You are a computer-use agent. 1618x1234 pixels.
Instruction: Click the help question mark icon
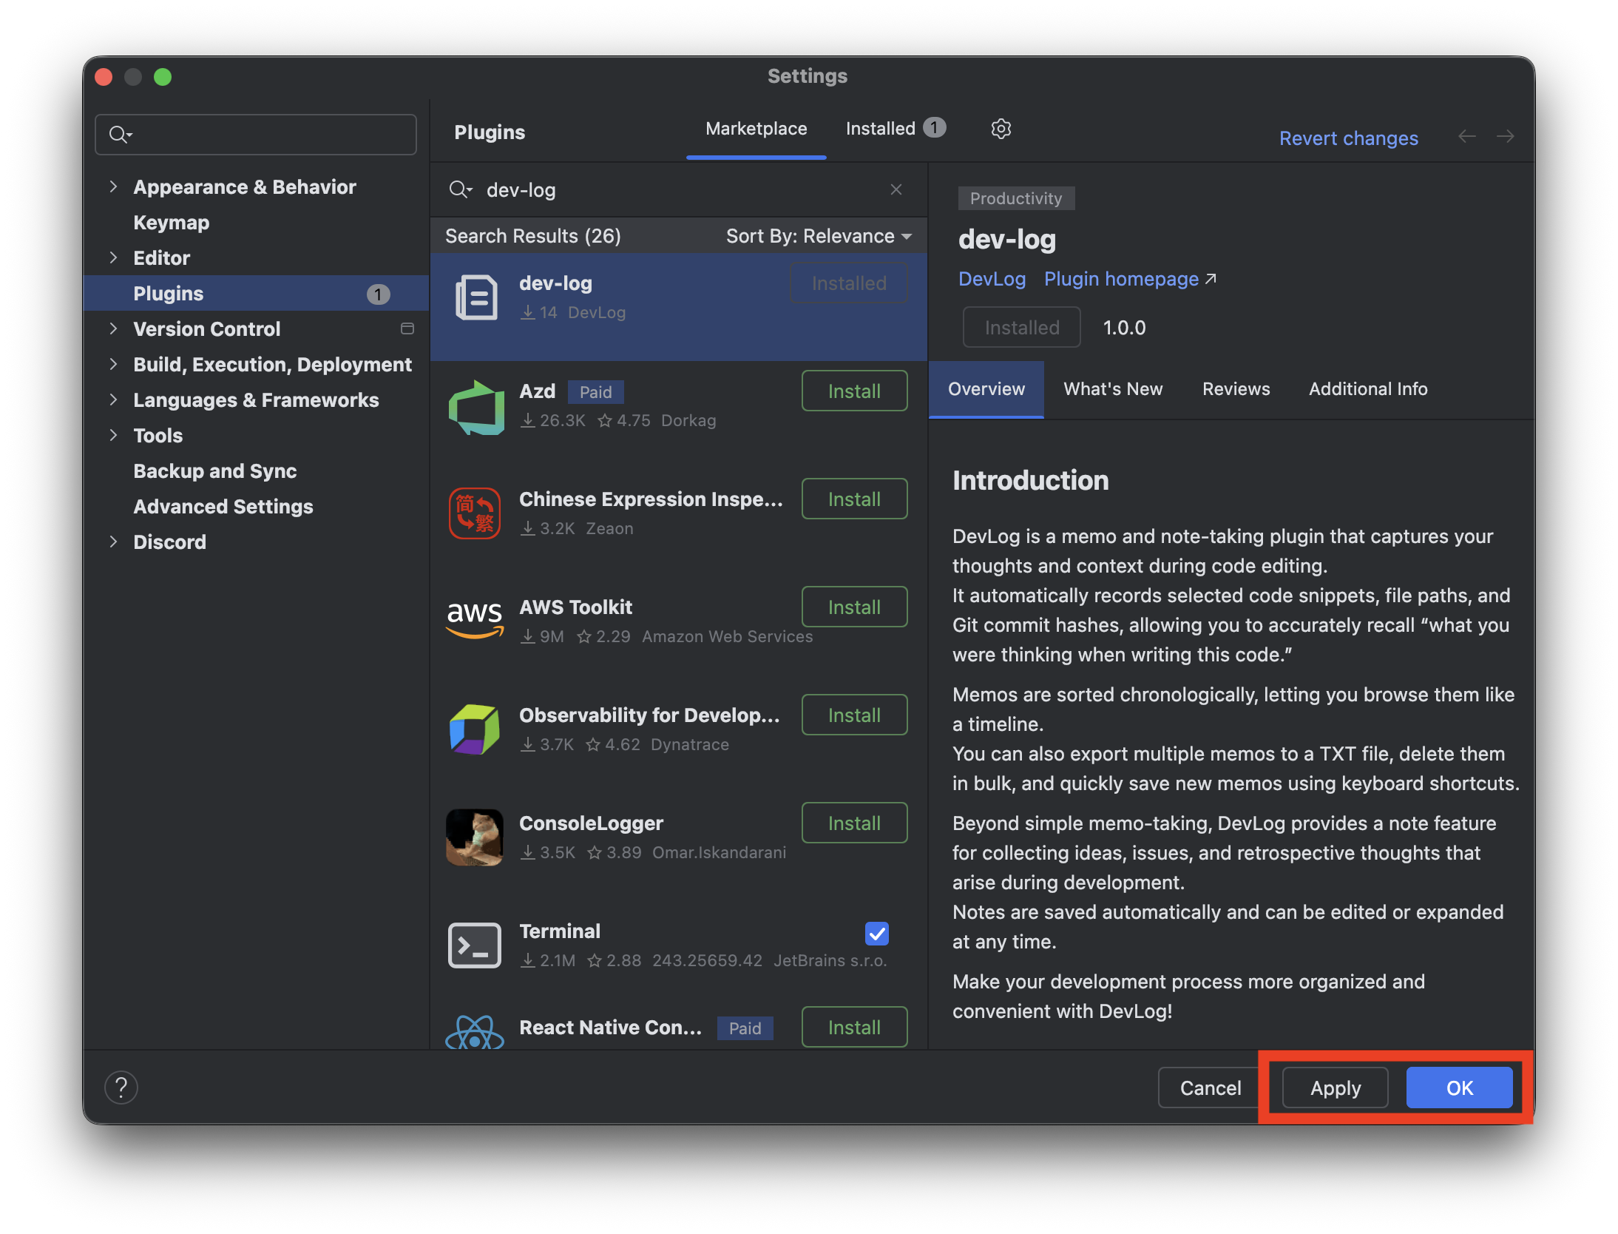click(121, 1088)
